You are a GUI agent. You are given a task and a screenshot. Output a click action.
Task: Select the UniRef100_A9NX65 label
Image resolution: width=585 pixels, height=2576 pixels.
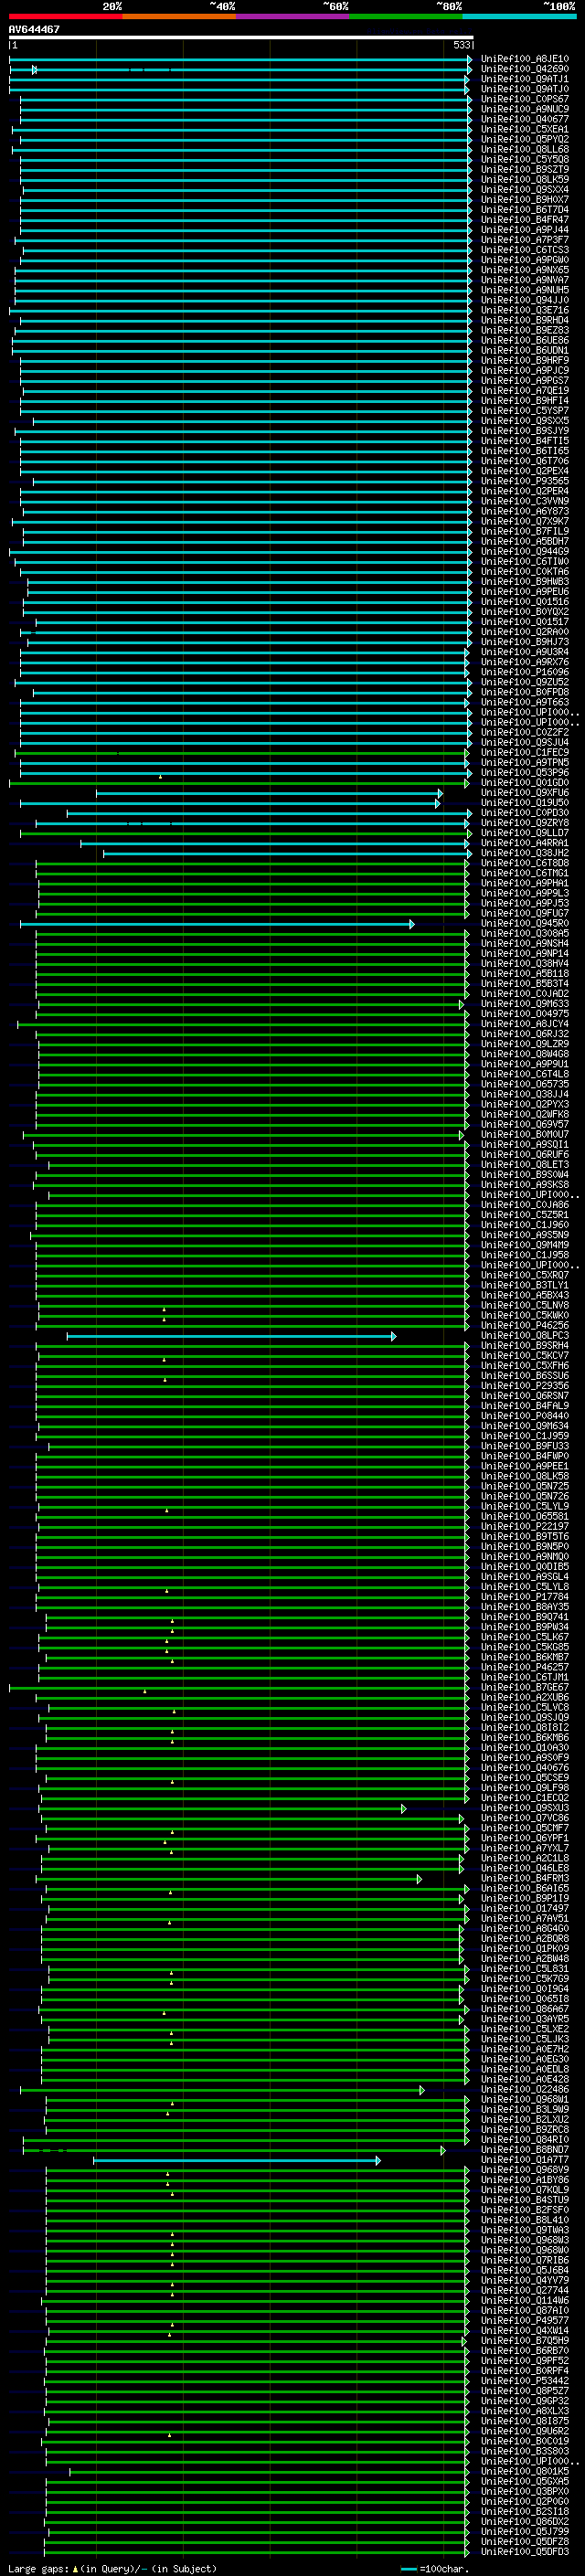pos(525,270)
